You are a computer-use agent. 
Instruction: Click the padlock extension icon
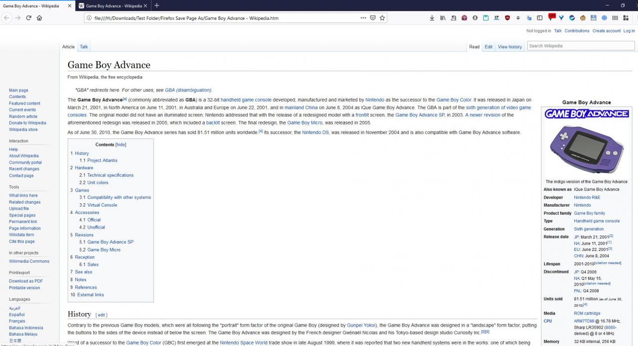click(518, 18)
